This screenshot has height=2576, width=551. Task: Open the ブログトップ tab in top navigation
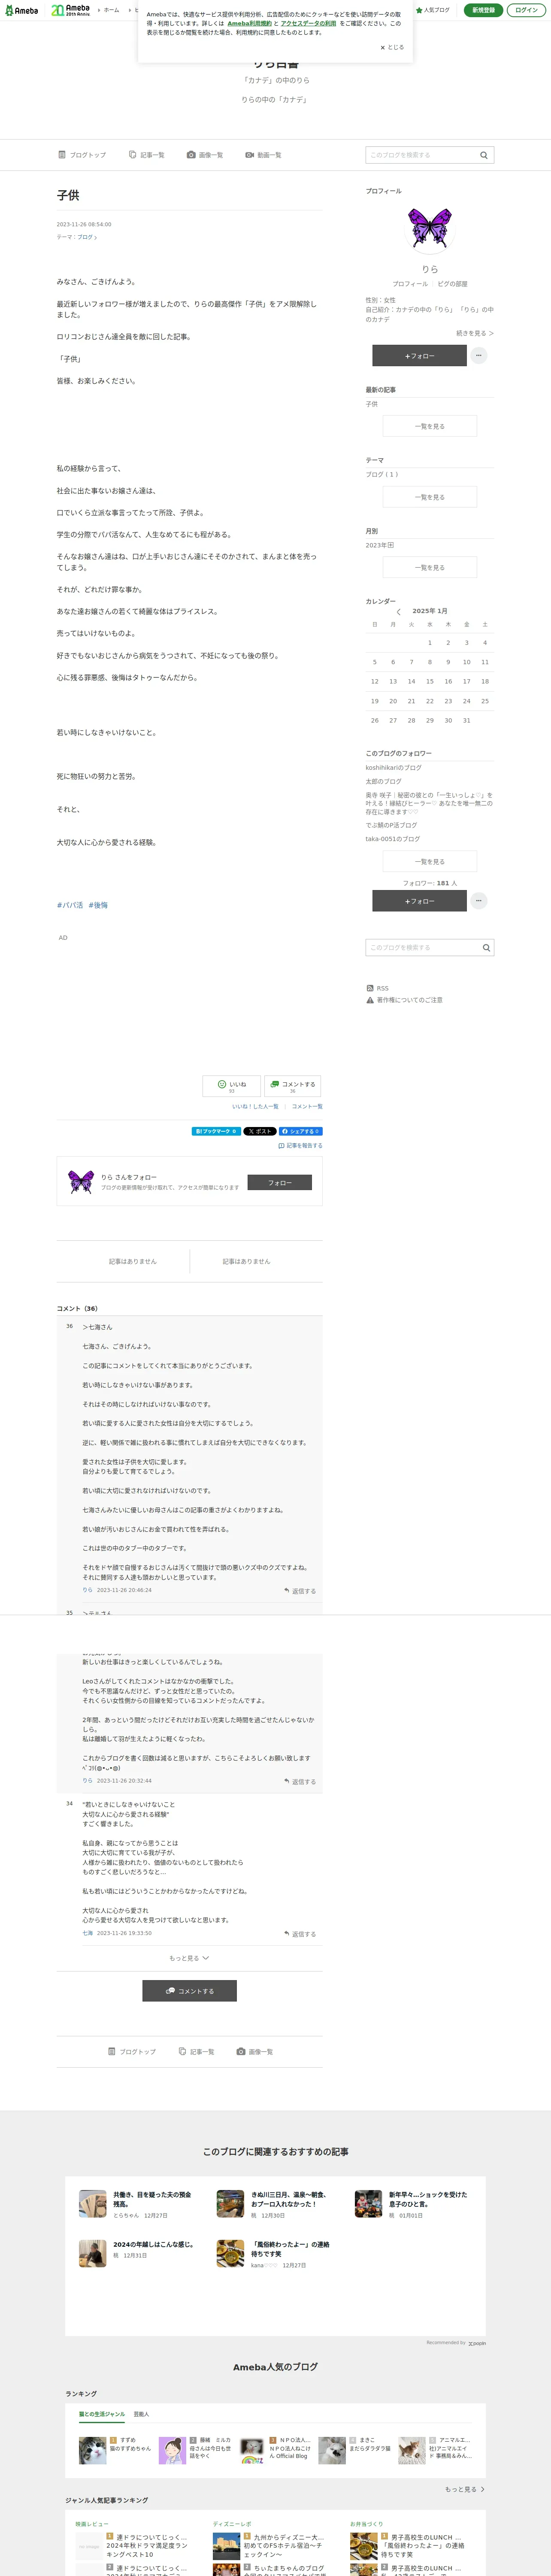[82, 155]
